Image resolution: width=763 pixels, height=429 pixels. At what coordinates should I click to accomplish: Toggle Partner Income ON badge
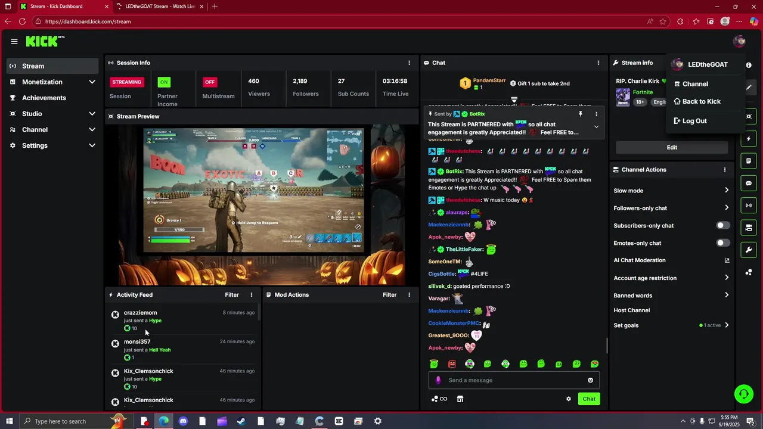164,82
